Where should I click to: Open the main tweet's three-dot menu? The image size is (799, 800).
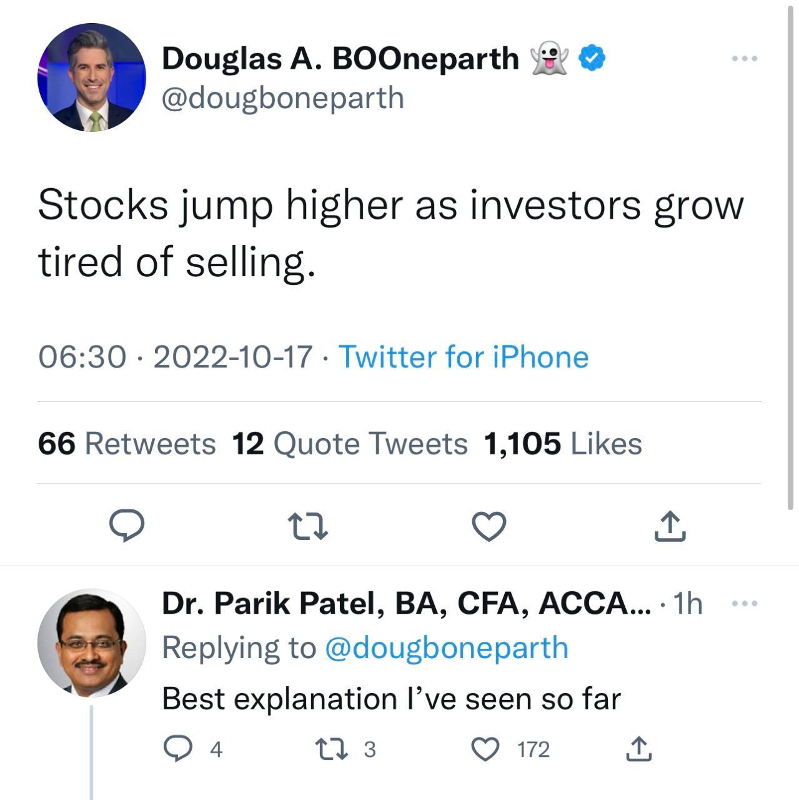(x=745, y=59)
